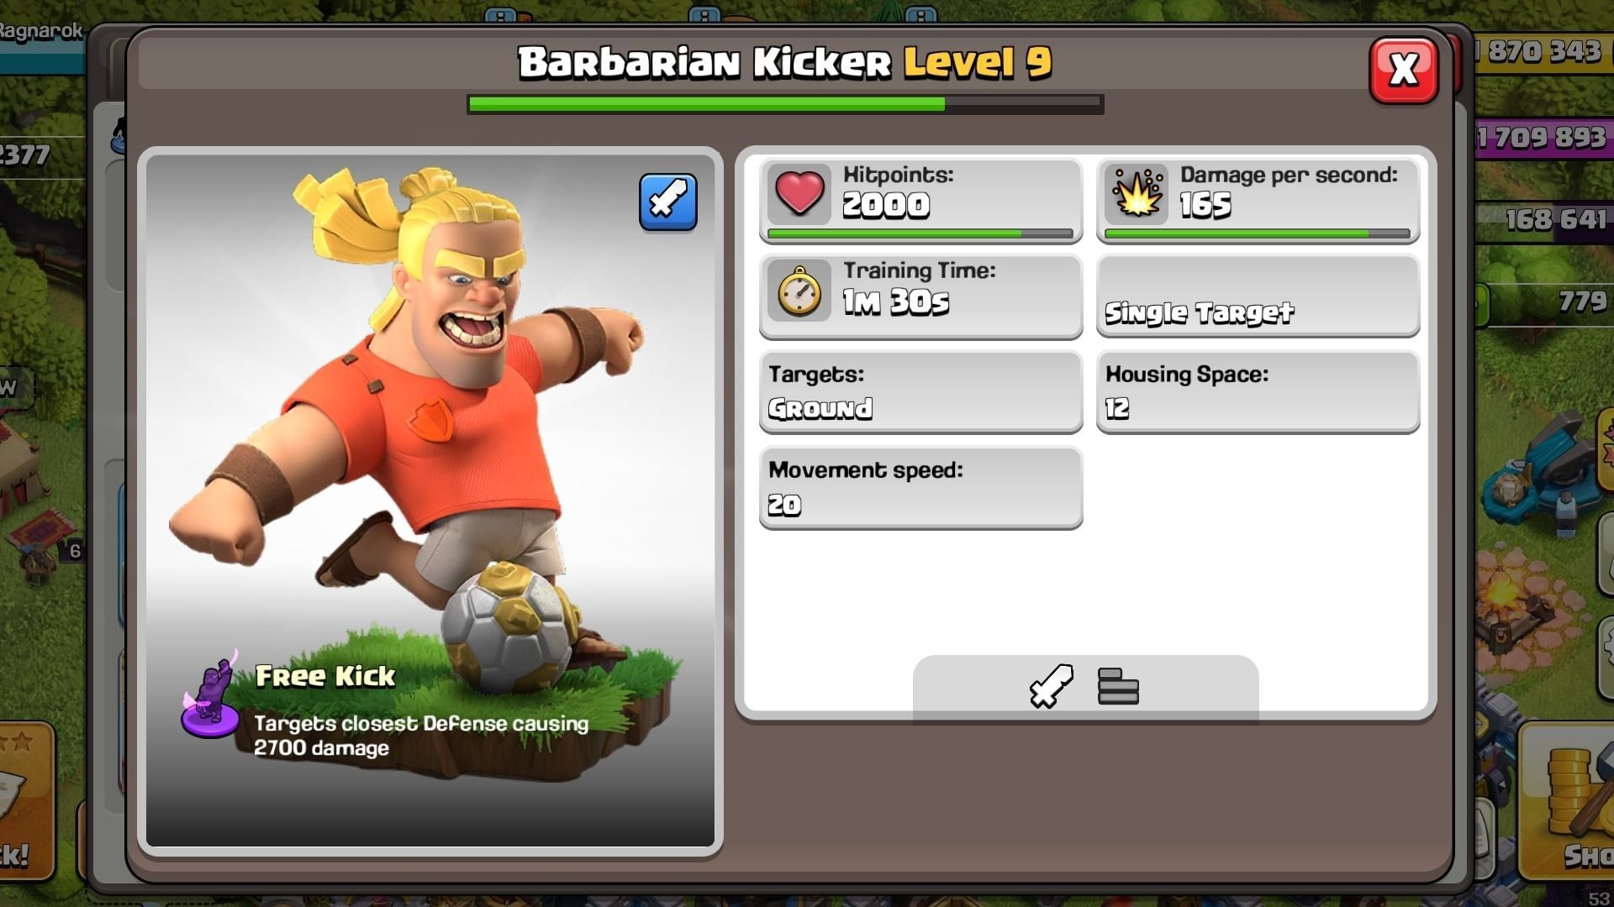This screenshot has width=1614, height=907.
Task: Select the Targets: Ground stat panel
Action: point(920,391)
